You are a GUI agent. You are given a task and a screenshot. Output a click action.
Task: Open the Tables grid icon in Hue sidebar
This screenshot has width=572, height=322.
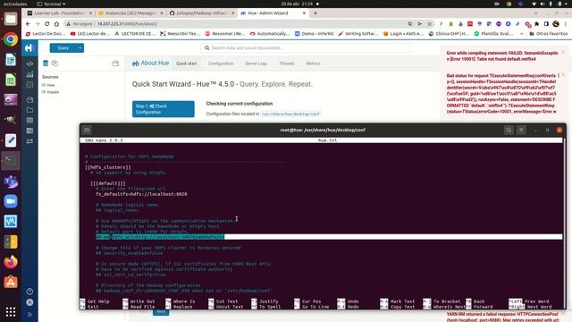[29, 120]
